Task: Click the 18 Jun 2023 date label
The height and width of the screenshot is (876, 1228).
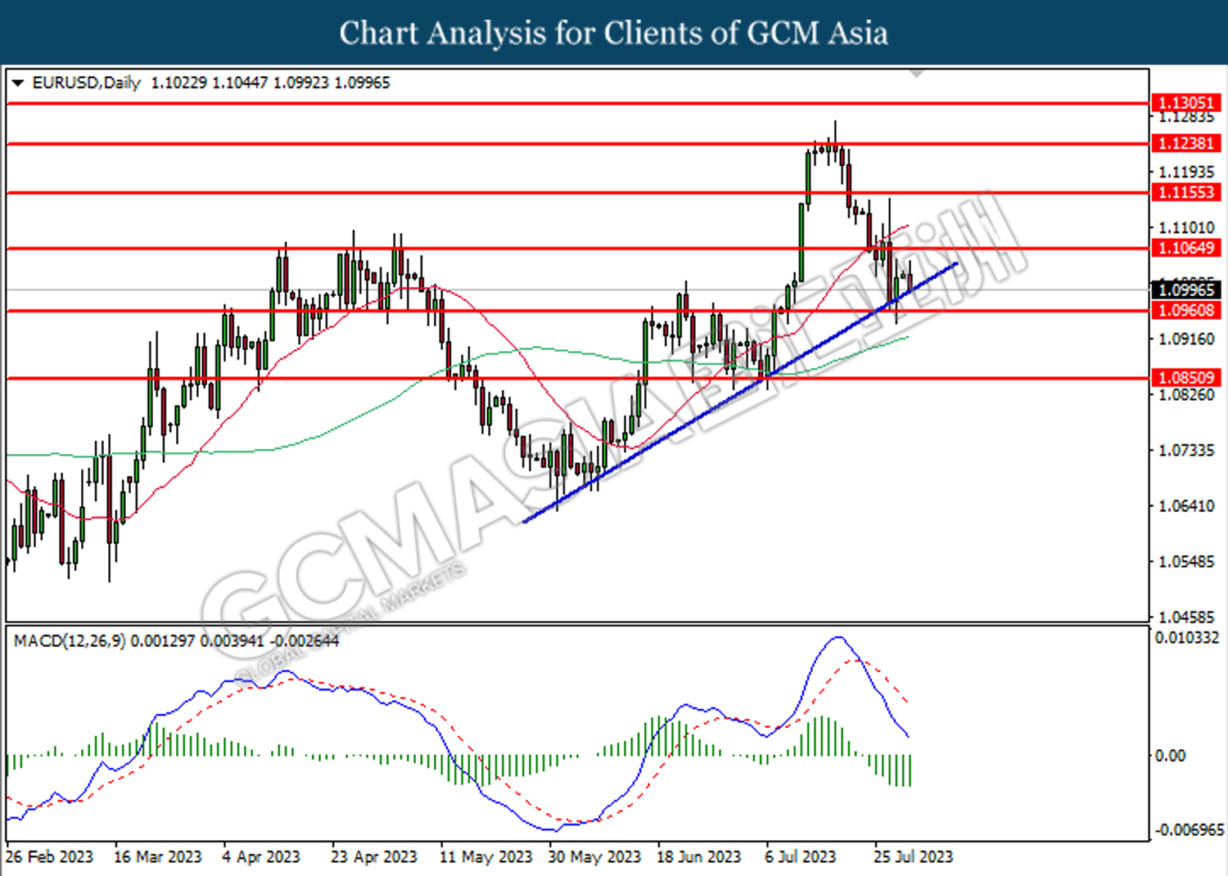Action: point(699,856)
